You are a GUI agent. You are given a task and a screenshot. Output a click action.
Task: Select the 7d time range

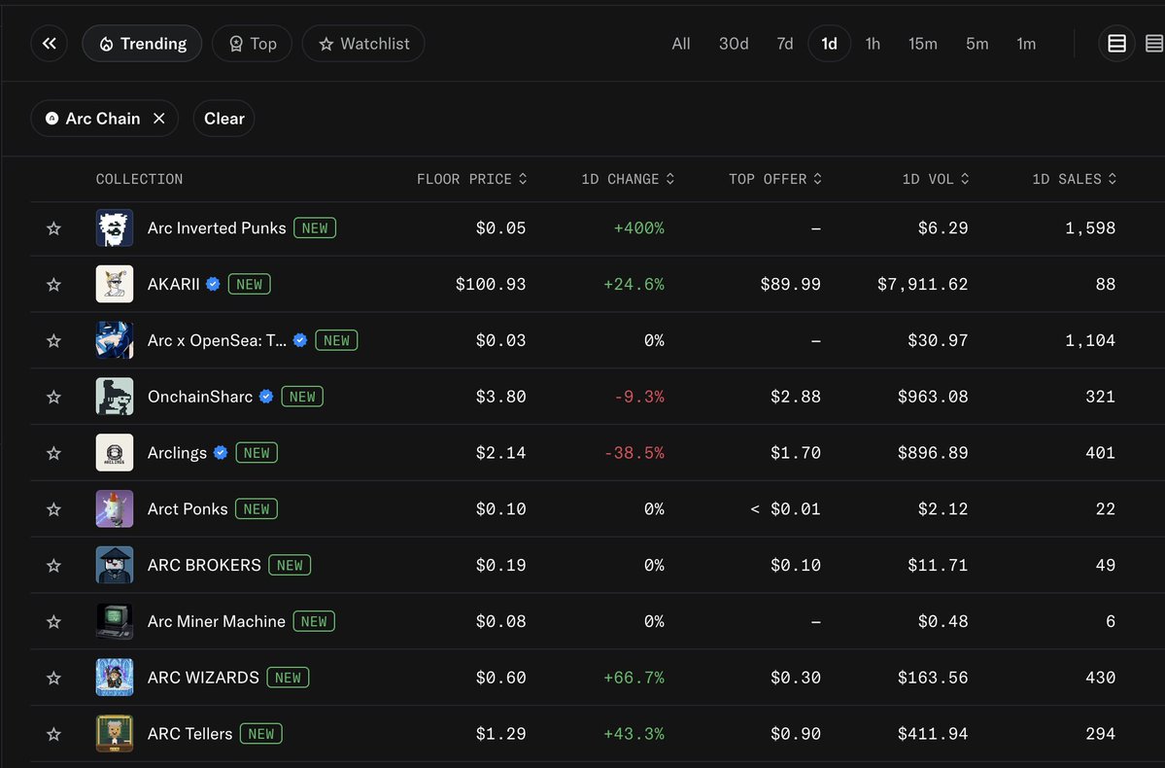784,44
